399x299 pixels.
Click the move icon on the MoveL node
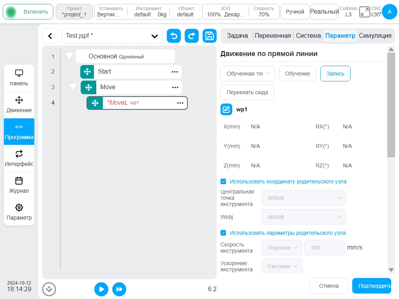pyautogui.click(x=95, y=103)
